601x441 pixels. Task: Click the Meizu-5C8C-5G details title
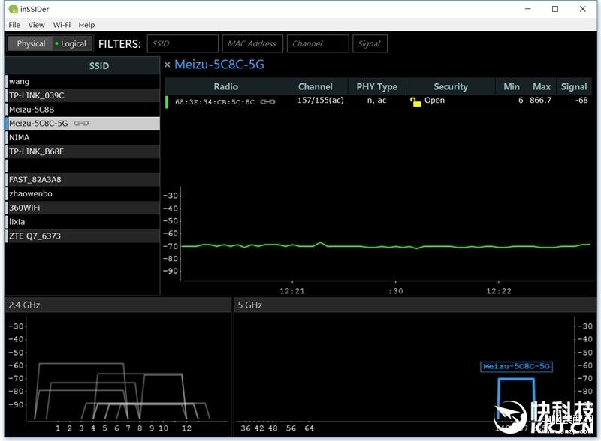click(219, 64)
